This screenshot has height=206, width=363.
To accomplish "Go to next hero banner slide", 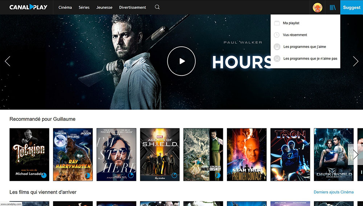I will point(356,61).
